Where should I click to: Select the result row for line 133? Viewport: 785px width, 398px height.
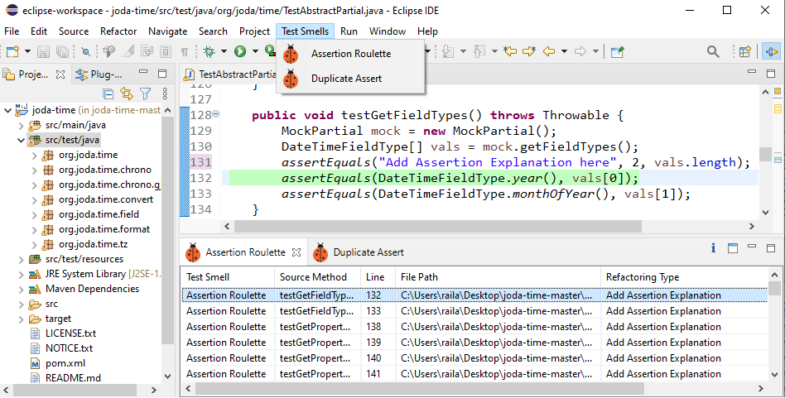[474, 311]
